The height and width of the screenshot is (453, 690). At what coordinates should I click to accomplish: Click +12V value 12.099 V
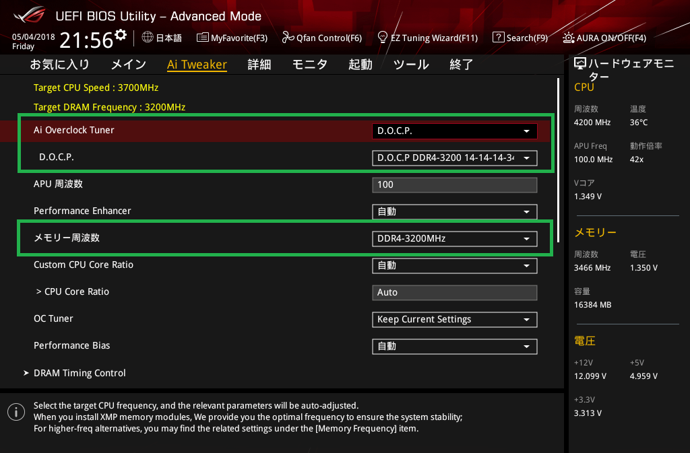click(x=590, y=376)
